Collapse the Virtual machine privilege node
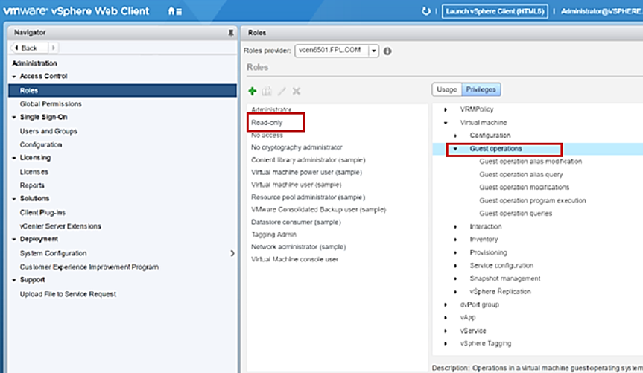 (x=446, y=123)
